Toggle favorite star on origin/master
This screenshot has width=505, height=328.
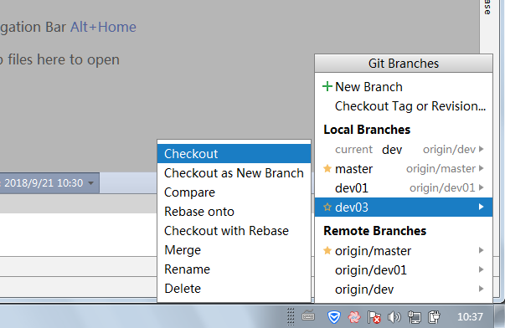[327, 250]
